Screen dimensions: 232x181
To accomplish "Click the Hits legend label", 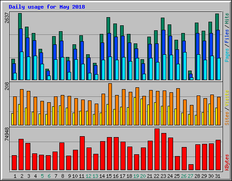I will point(227,19).
